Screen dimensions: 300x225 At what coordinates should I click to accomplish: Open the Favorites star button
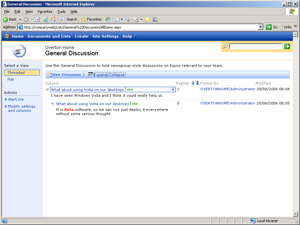pyautogui.click(x=91, y=19)
